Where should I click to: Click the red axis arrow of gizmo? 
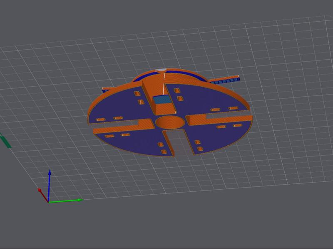coord(43,195)
